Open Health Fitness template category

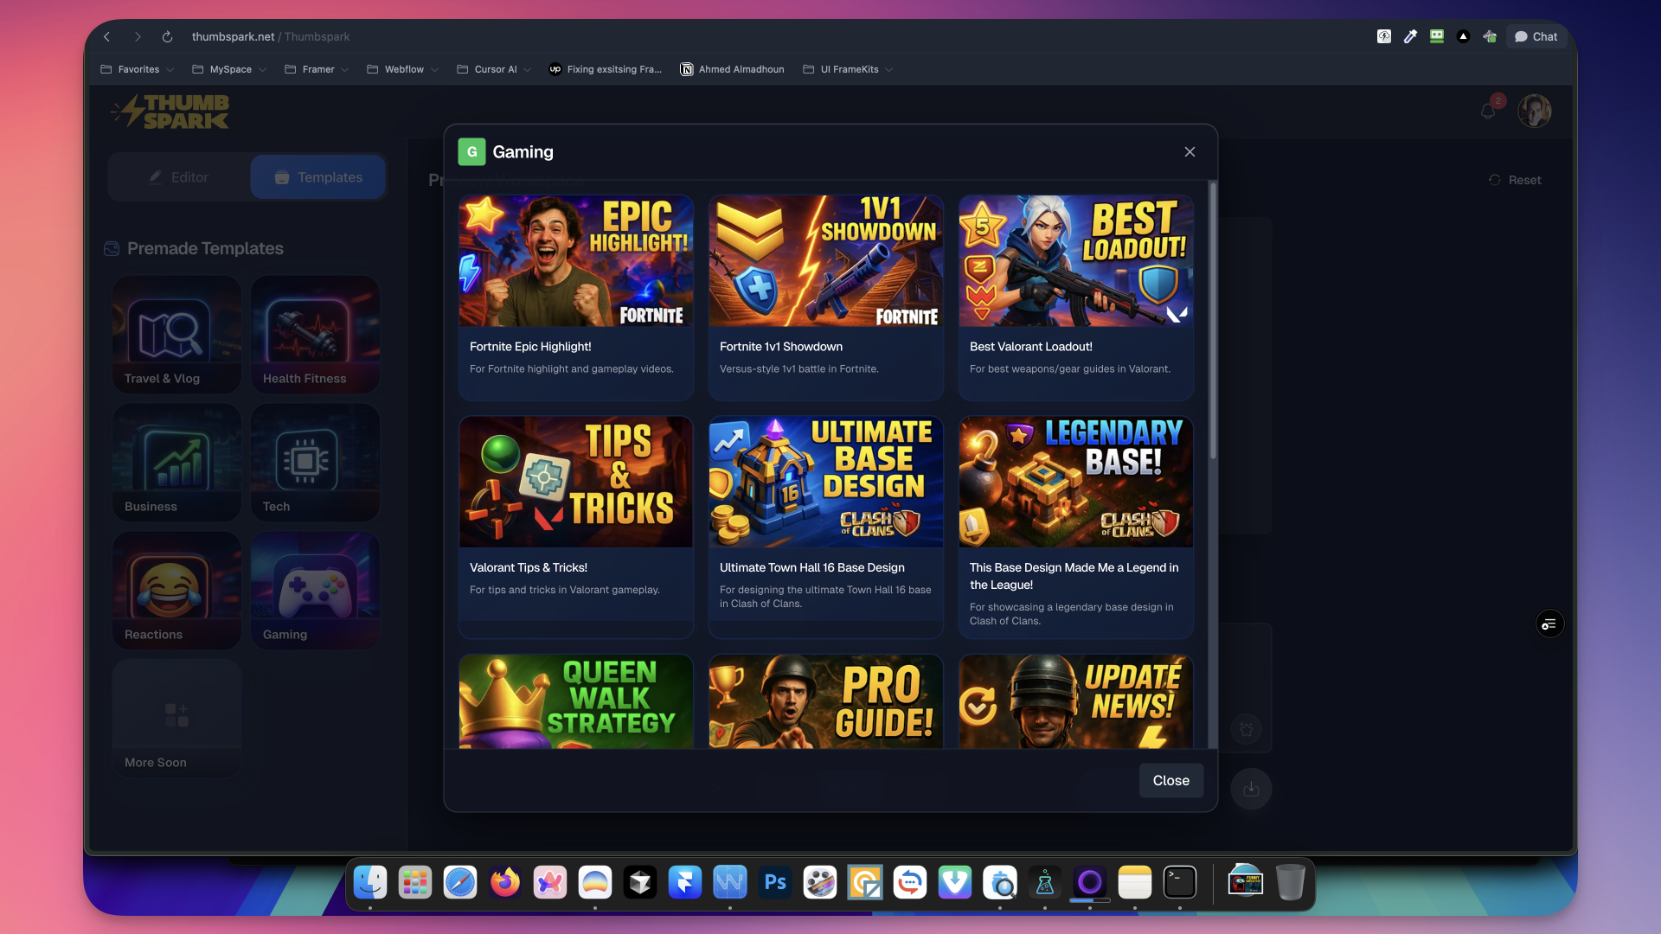point(315,335)
